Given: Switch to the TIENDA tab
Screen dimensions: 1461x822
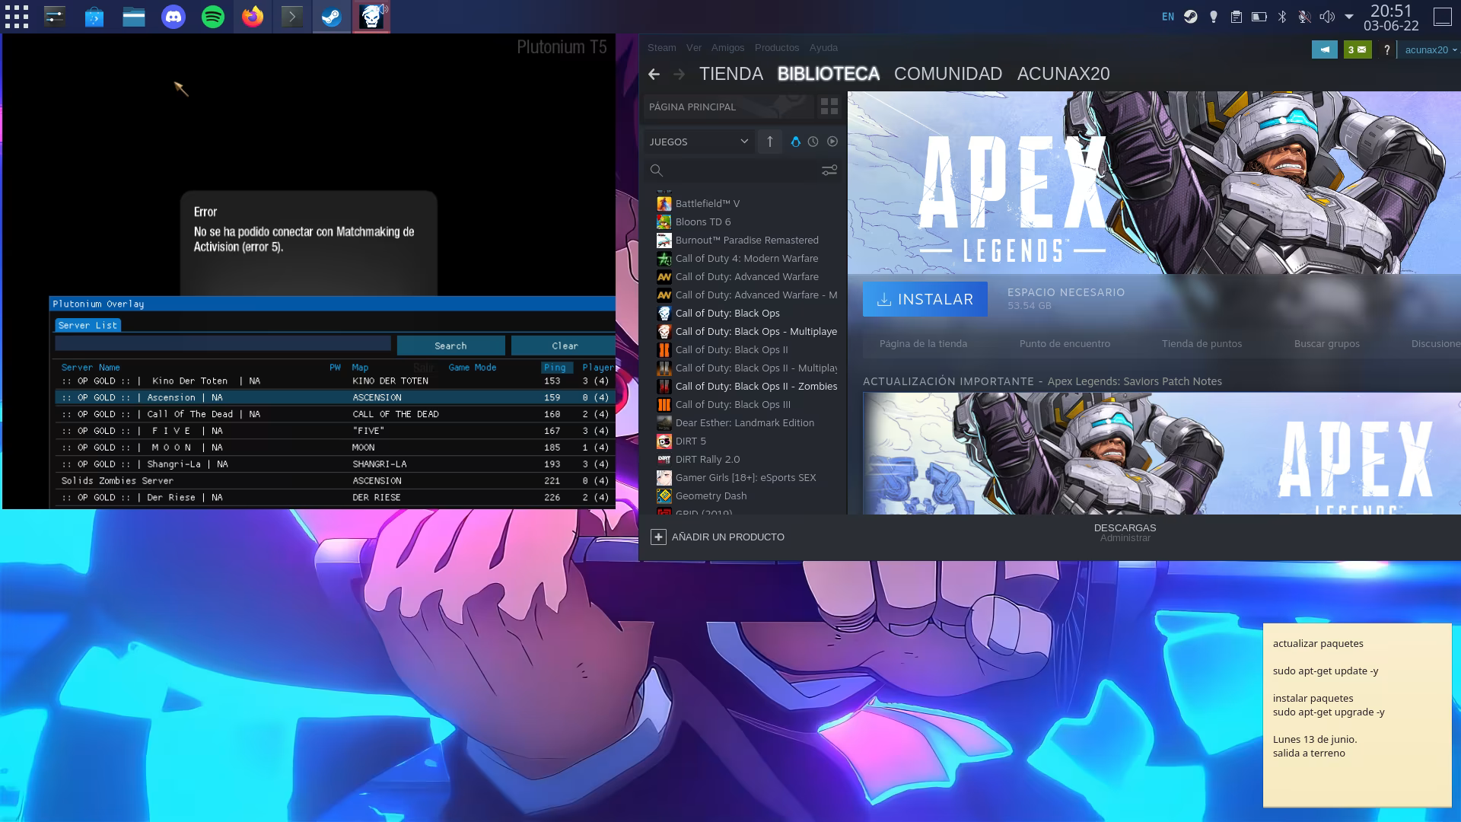Looking at the screenshot, I should [731, 74].
